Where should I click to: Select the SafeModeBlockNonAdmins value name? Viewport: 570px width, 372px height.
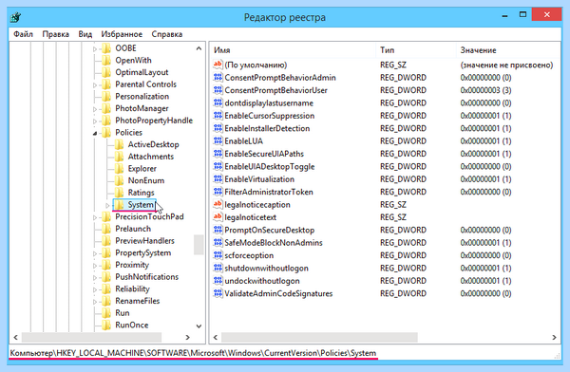274,243
